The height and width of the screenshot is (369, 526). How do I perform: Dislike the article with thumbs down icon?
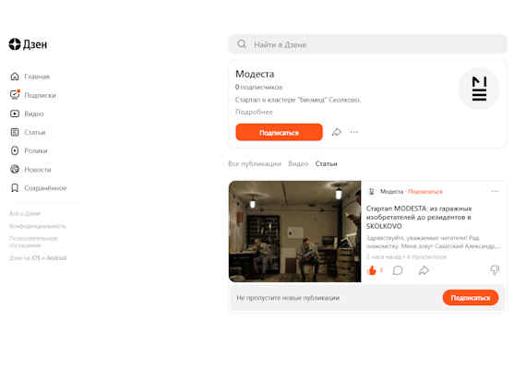pos(495,269)
